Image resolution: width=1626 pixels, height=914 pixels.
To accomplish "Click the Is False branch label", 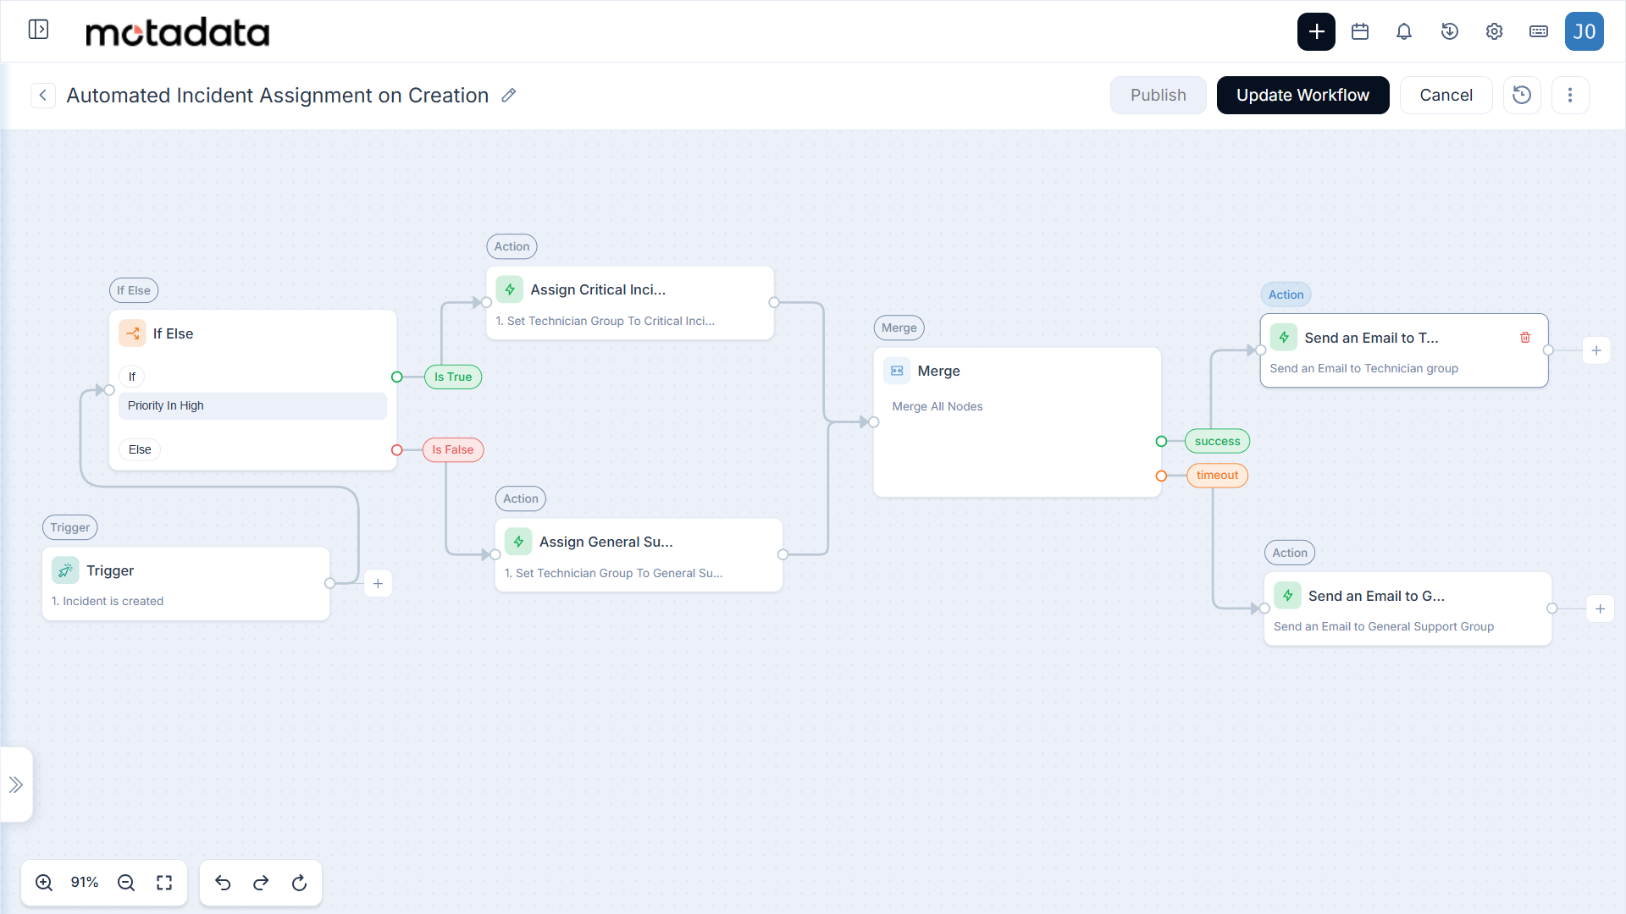I will tap(453, 449).
